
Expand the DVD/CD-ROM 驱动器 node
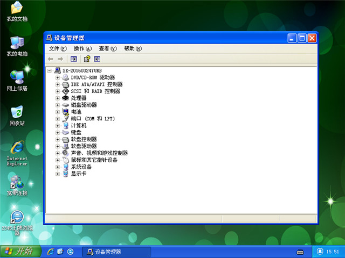[x=58, y=77]
